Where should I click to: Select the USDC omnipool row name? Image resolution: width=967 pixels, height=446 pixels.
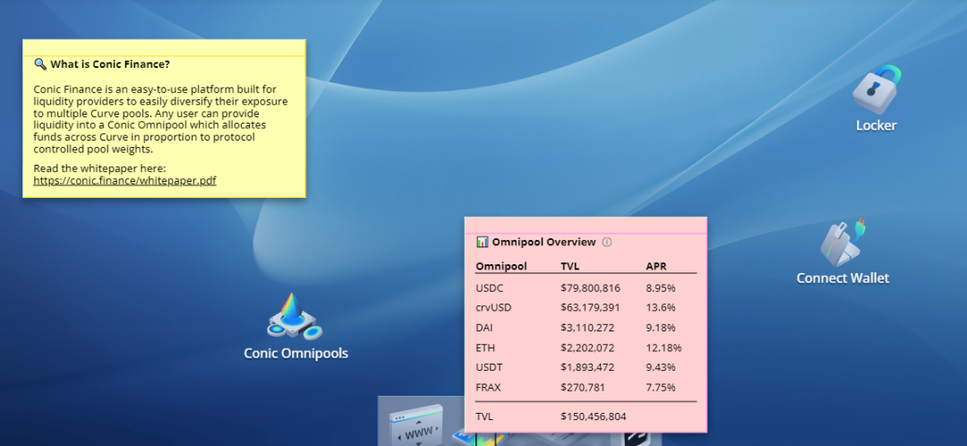(x=489, y=288)
